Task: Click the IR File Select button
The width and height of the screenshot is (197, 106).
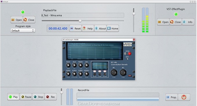Action: click(128, 45)
